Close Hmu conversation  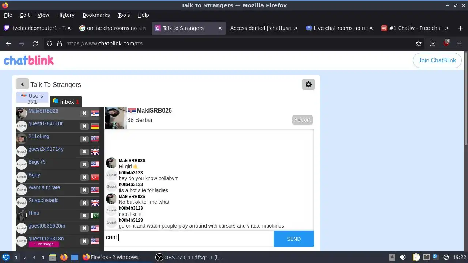pyautogui.click(x=84, y=216)
